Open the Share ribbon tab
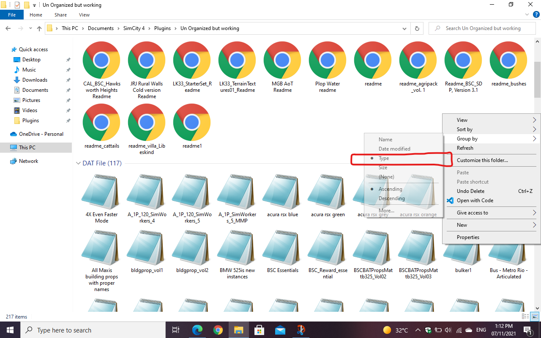Screen dimensions: 541x338 coord(60,15)
